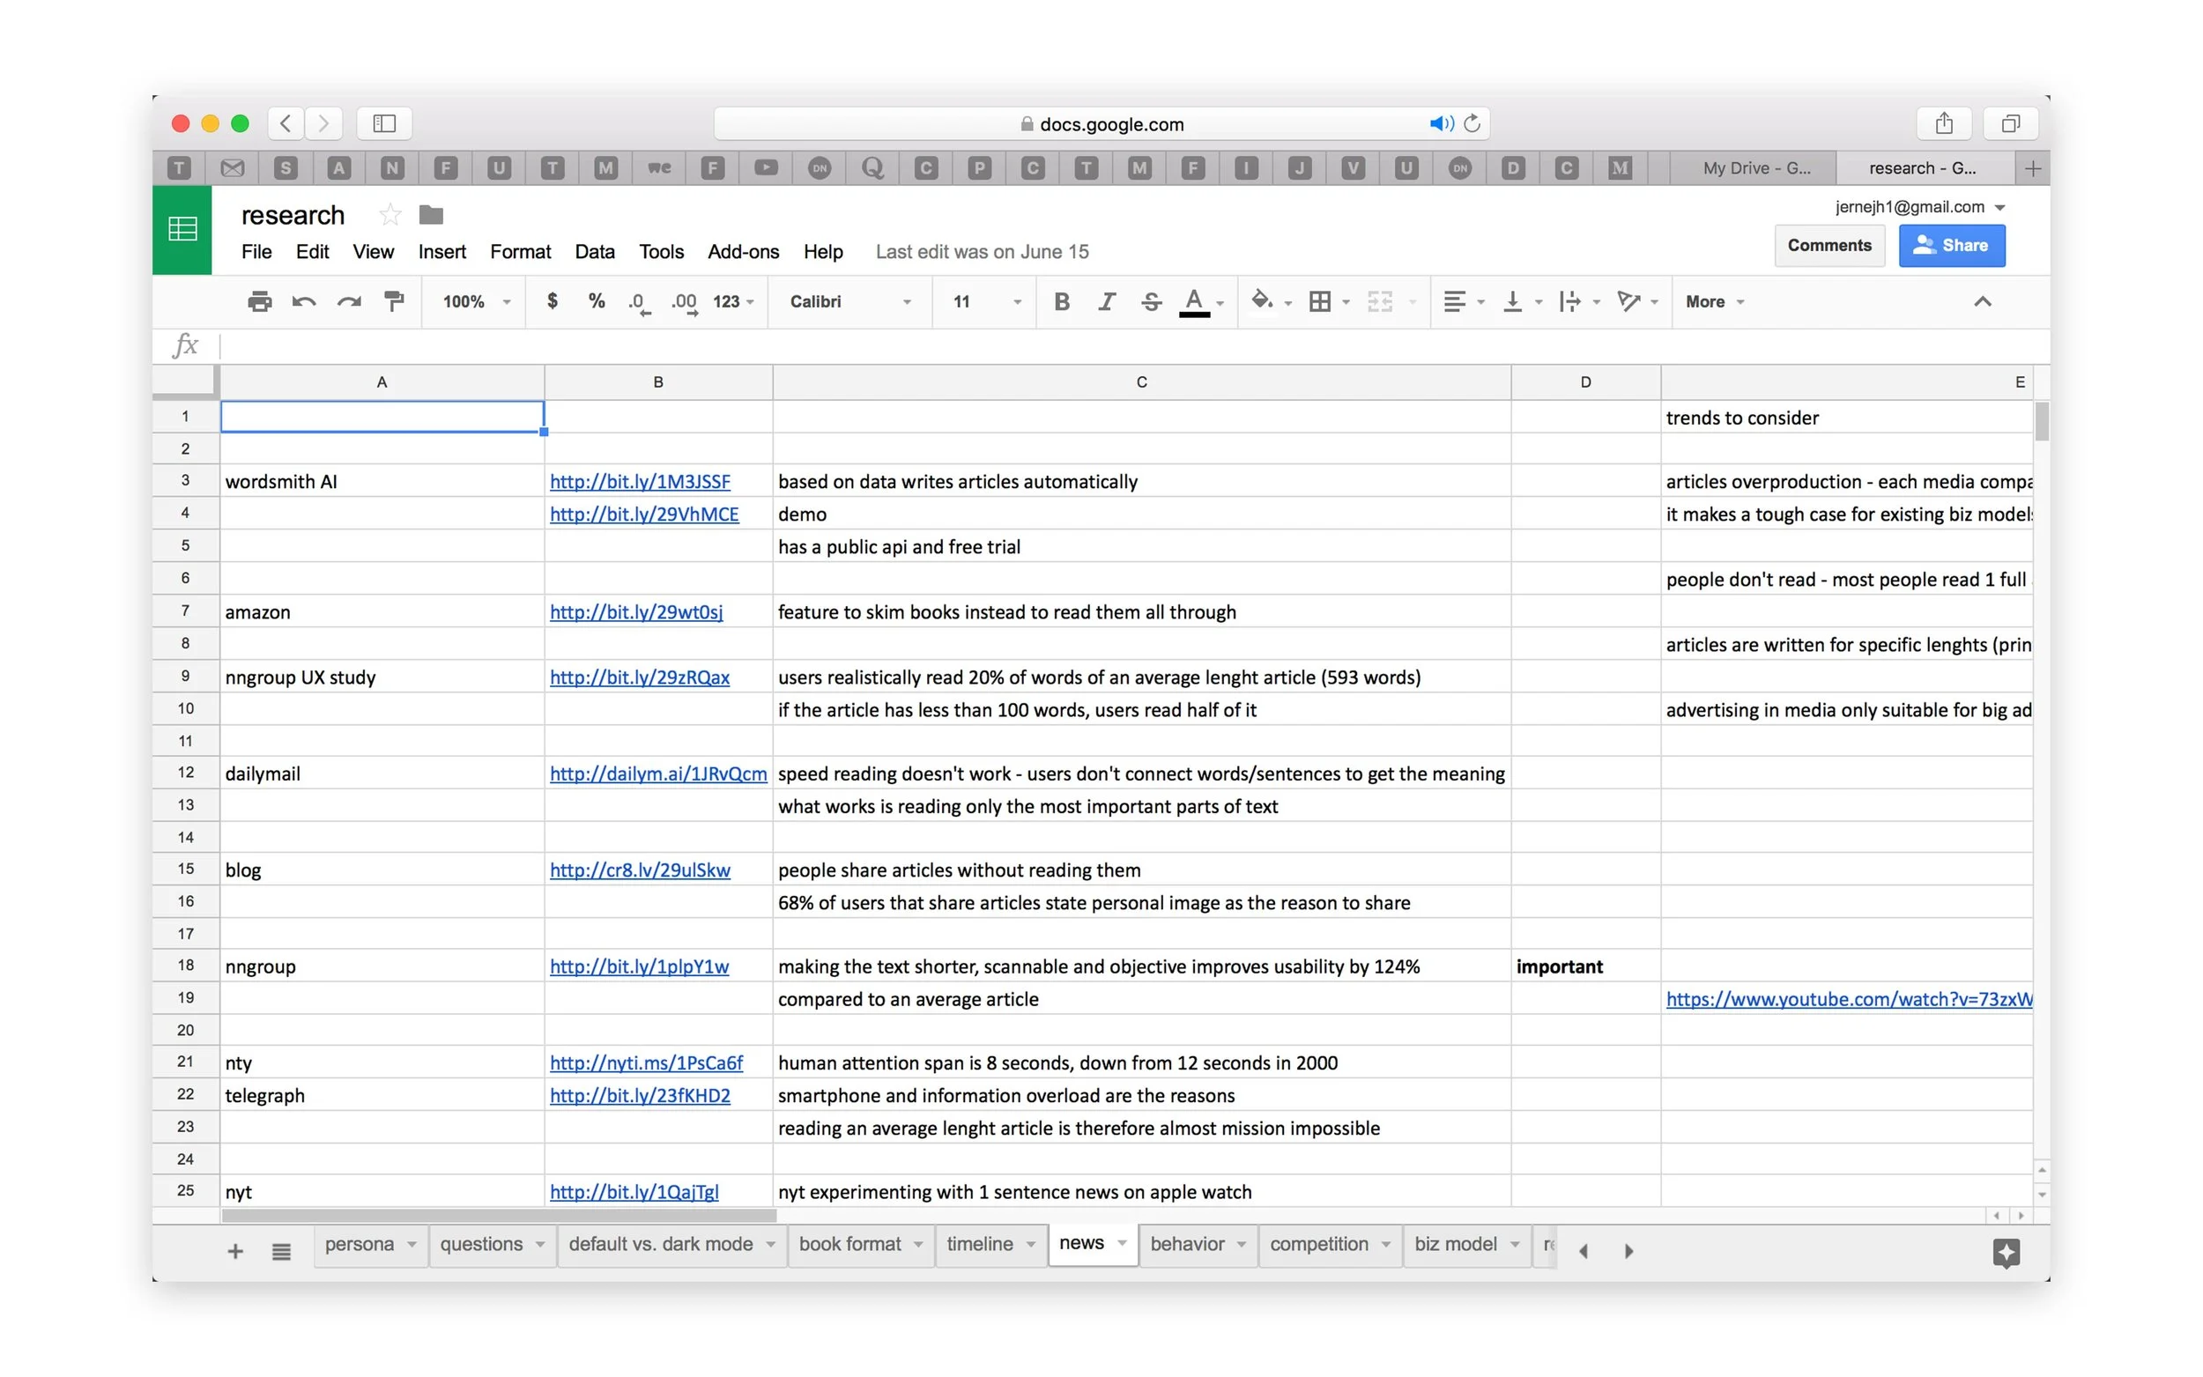Open the Add-ons menu
The height and width of the screenshot is (1377, 2203).
click(x=743, y=251)
